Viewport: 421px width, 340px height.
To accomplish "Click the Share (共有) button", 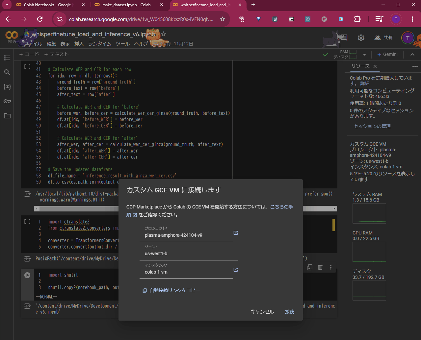I will (384, 38).
